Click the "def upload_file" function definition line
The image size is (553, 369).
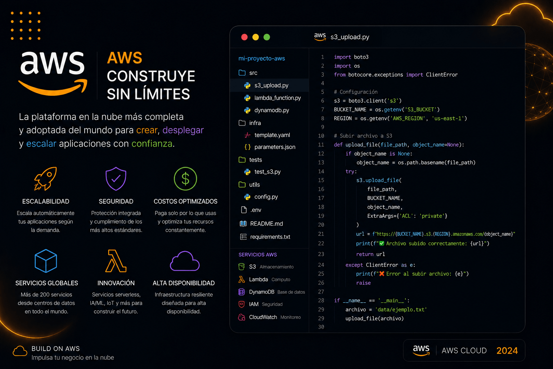399,145
